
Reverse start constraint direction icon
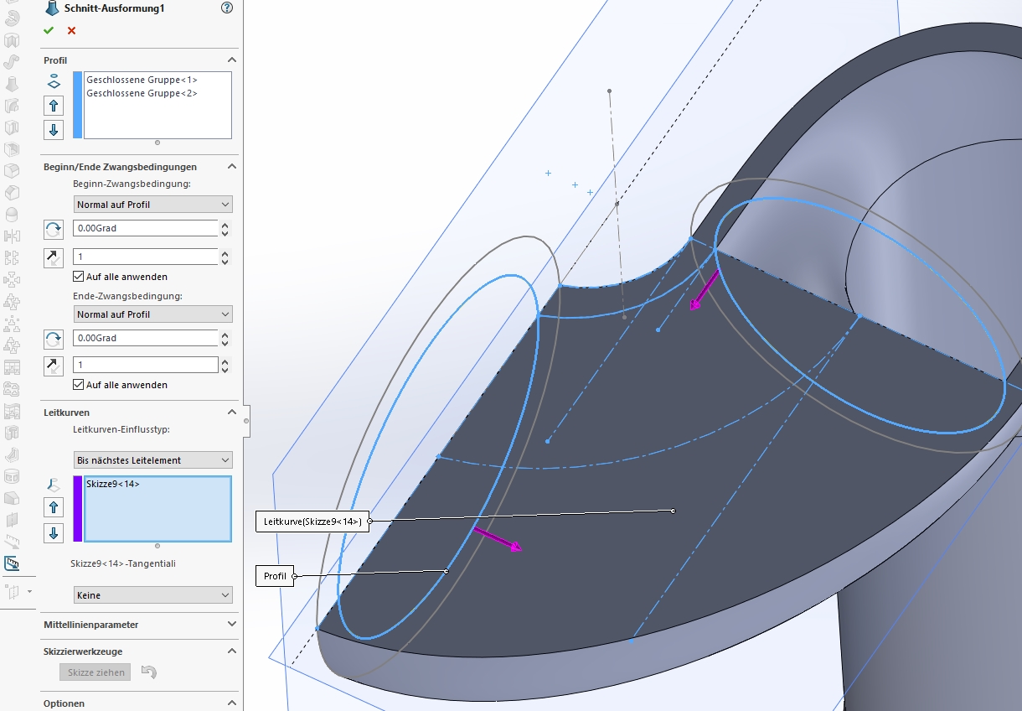[54, 229]
